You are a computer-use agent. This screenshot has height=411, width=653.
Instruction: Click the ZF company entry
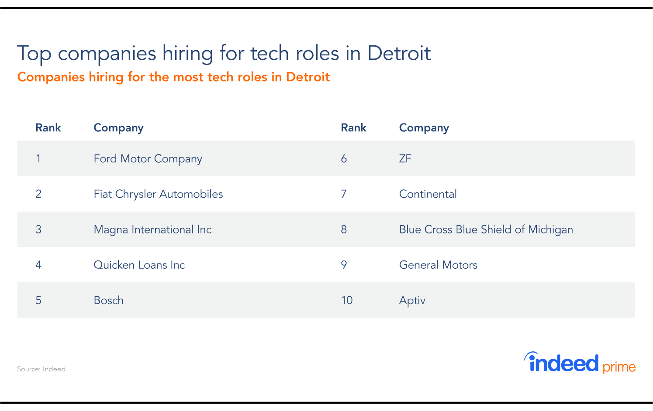pyautogui.click(x=405, y=158)
